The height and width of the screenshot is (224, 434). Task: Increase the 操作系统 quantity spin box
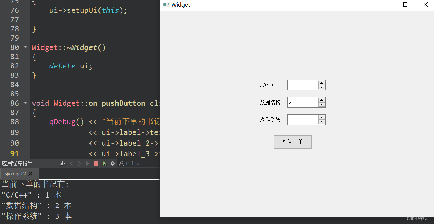pos(322,117)
